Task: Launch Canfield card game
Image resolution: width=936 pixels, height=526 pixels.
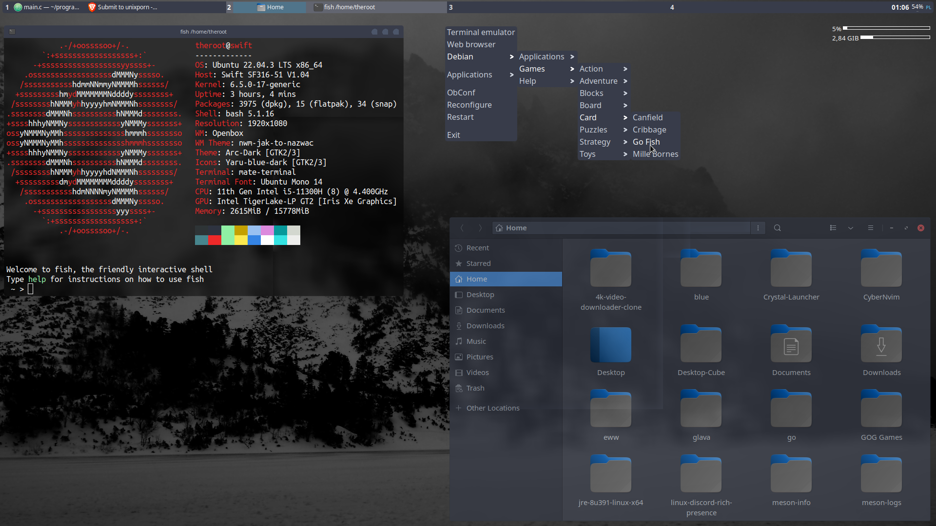Action: pos(655,117)
